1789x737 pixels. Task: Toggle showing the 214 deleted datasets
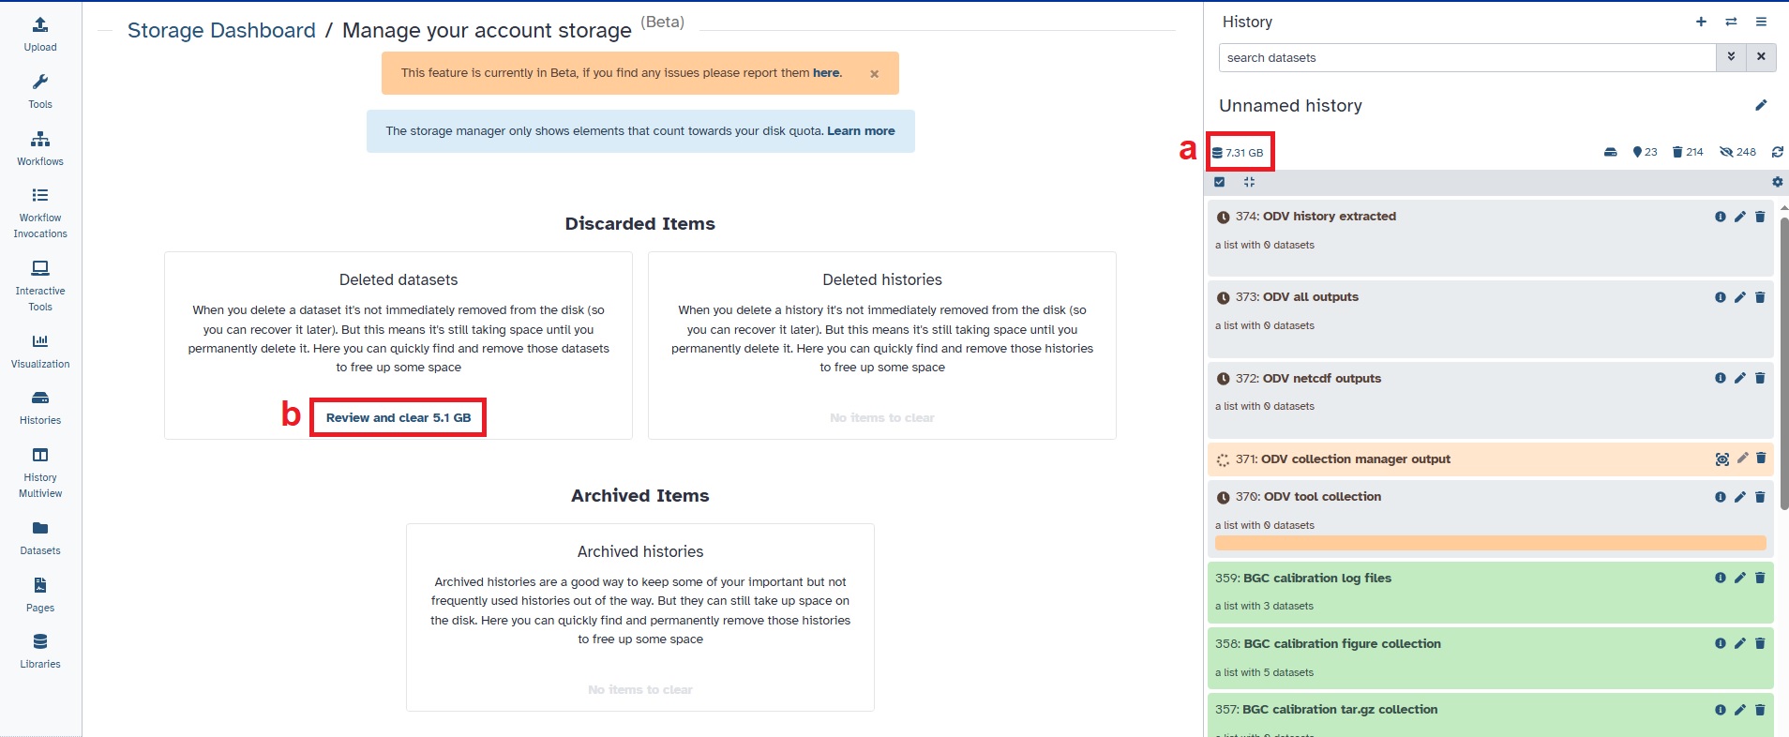[x=1688, y=152]
